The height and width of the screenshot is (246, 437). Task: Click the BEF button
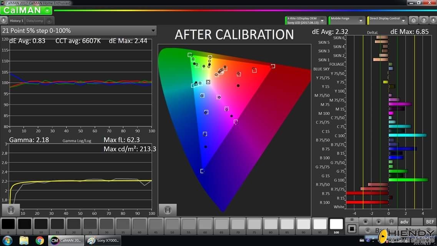[430, 222]
